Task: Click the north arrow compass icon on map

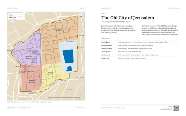Action: coord(81,17)
